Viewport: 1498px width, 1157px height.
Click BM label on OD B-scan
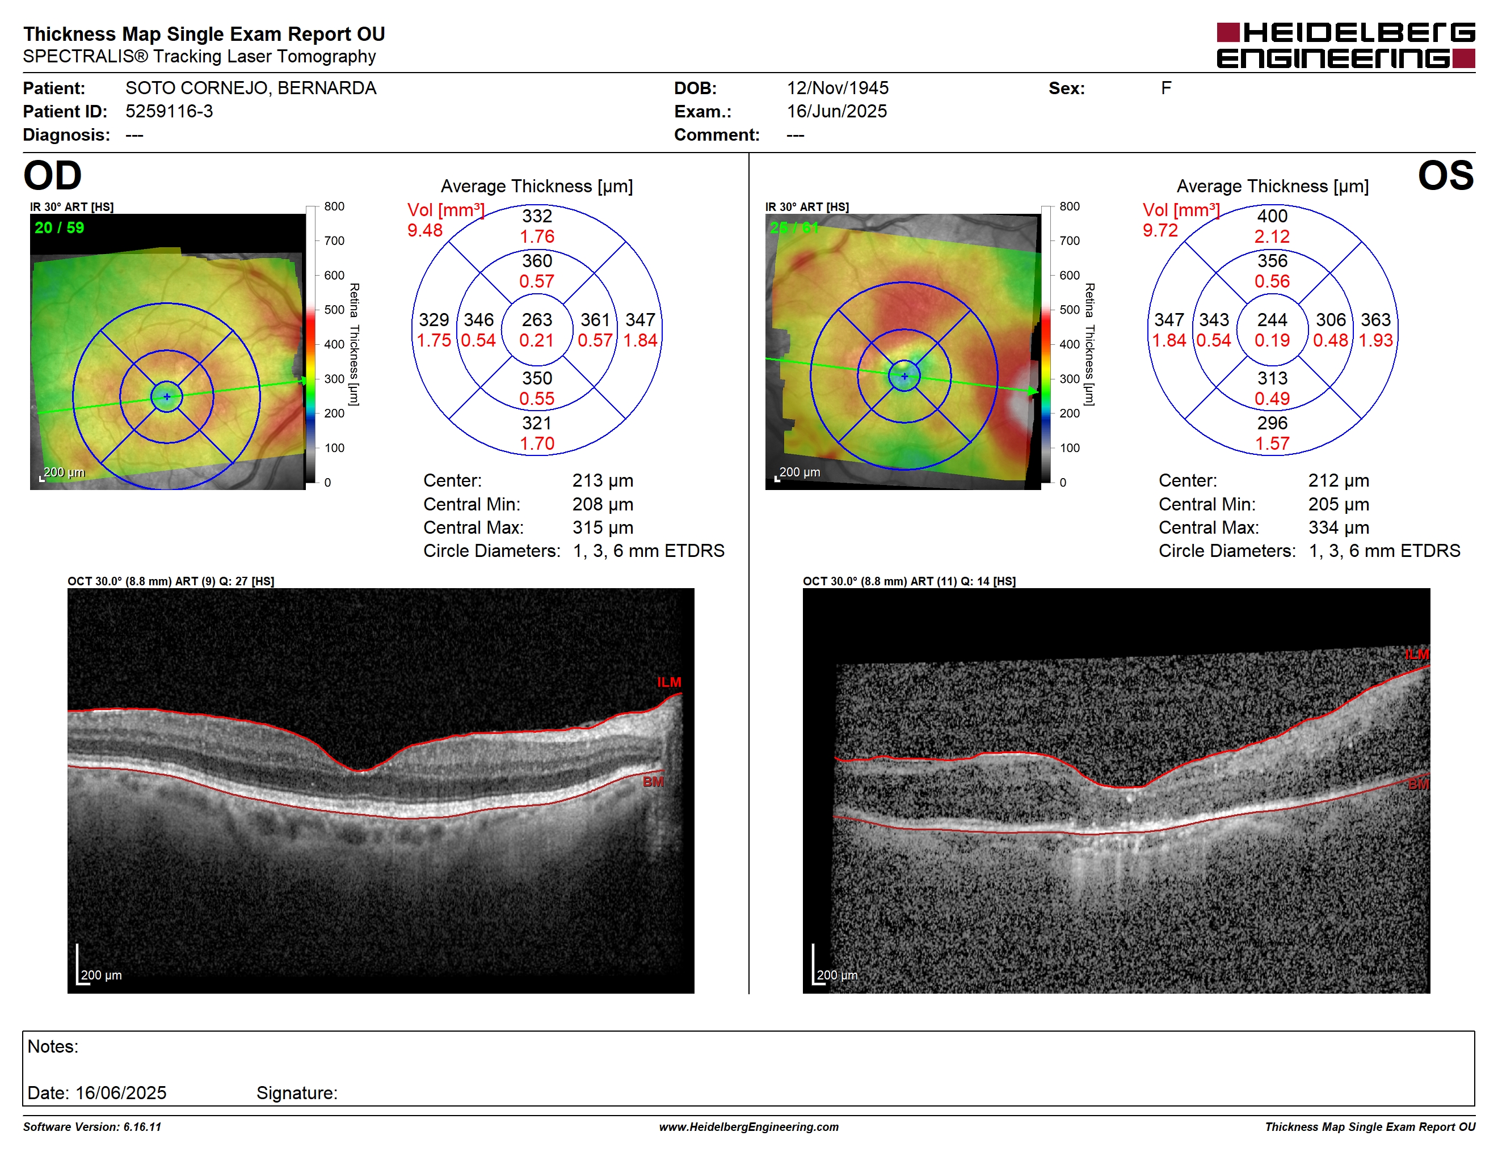point(653,782)
